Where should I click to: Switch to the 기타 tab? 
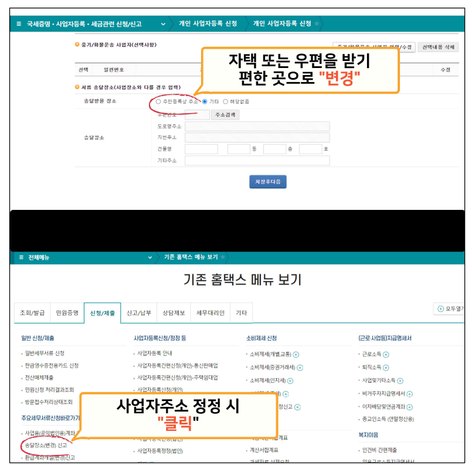(241, 313)
